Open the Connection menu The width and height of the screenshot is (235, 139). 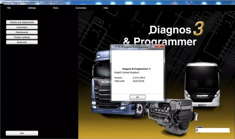[81, 8]
